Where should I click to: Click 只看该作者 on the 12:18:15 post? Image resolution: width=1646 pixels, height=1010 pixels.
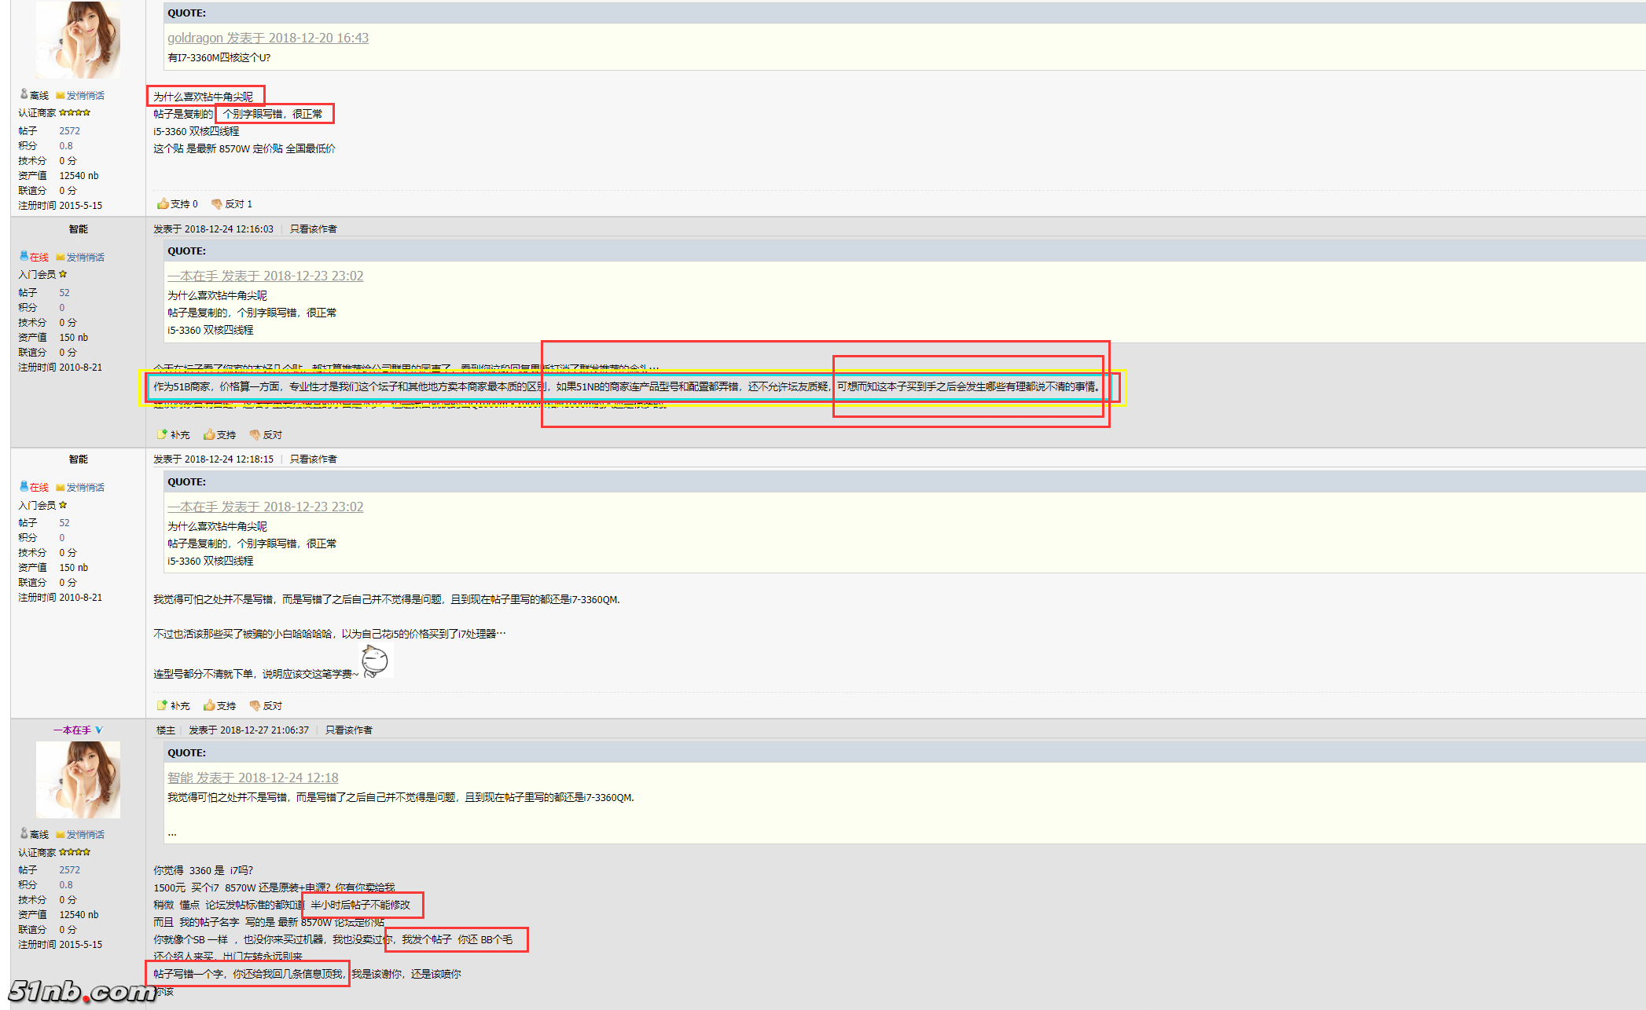point(313,459)
